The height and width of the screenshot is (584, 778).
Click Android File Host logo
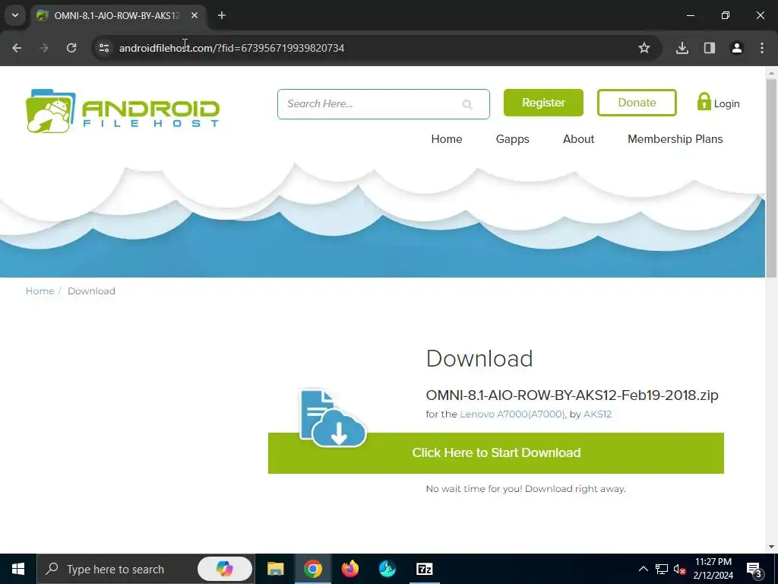pos(122,111)
